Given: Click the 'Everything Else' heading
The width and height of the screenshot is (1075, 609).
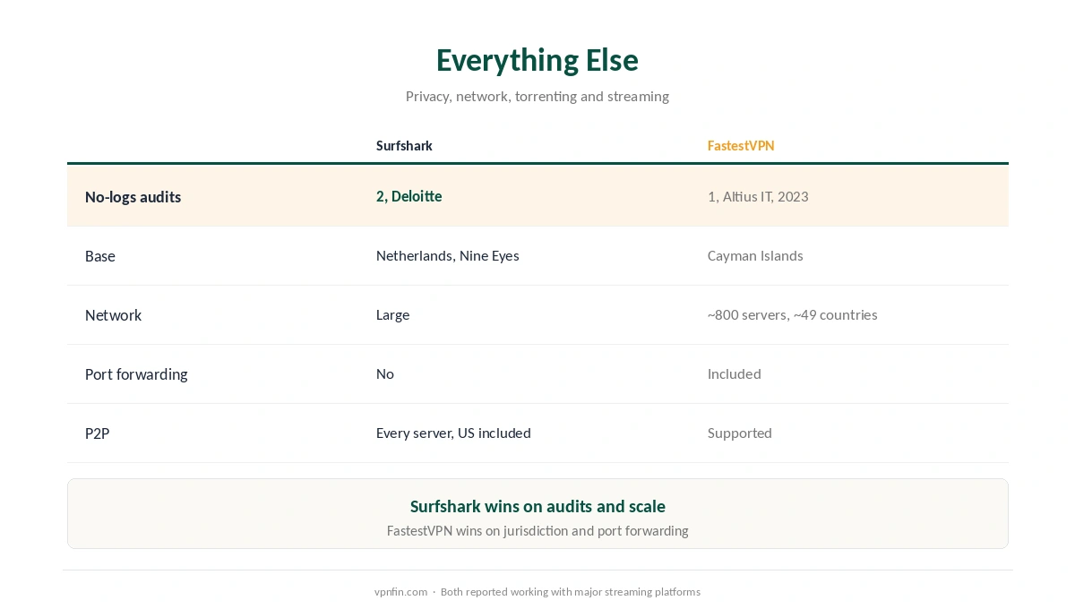Looking at the screenshot, I should 537,60.
